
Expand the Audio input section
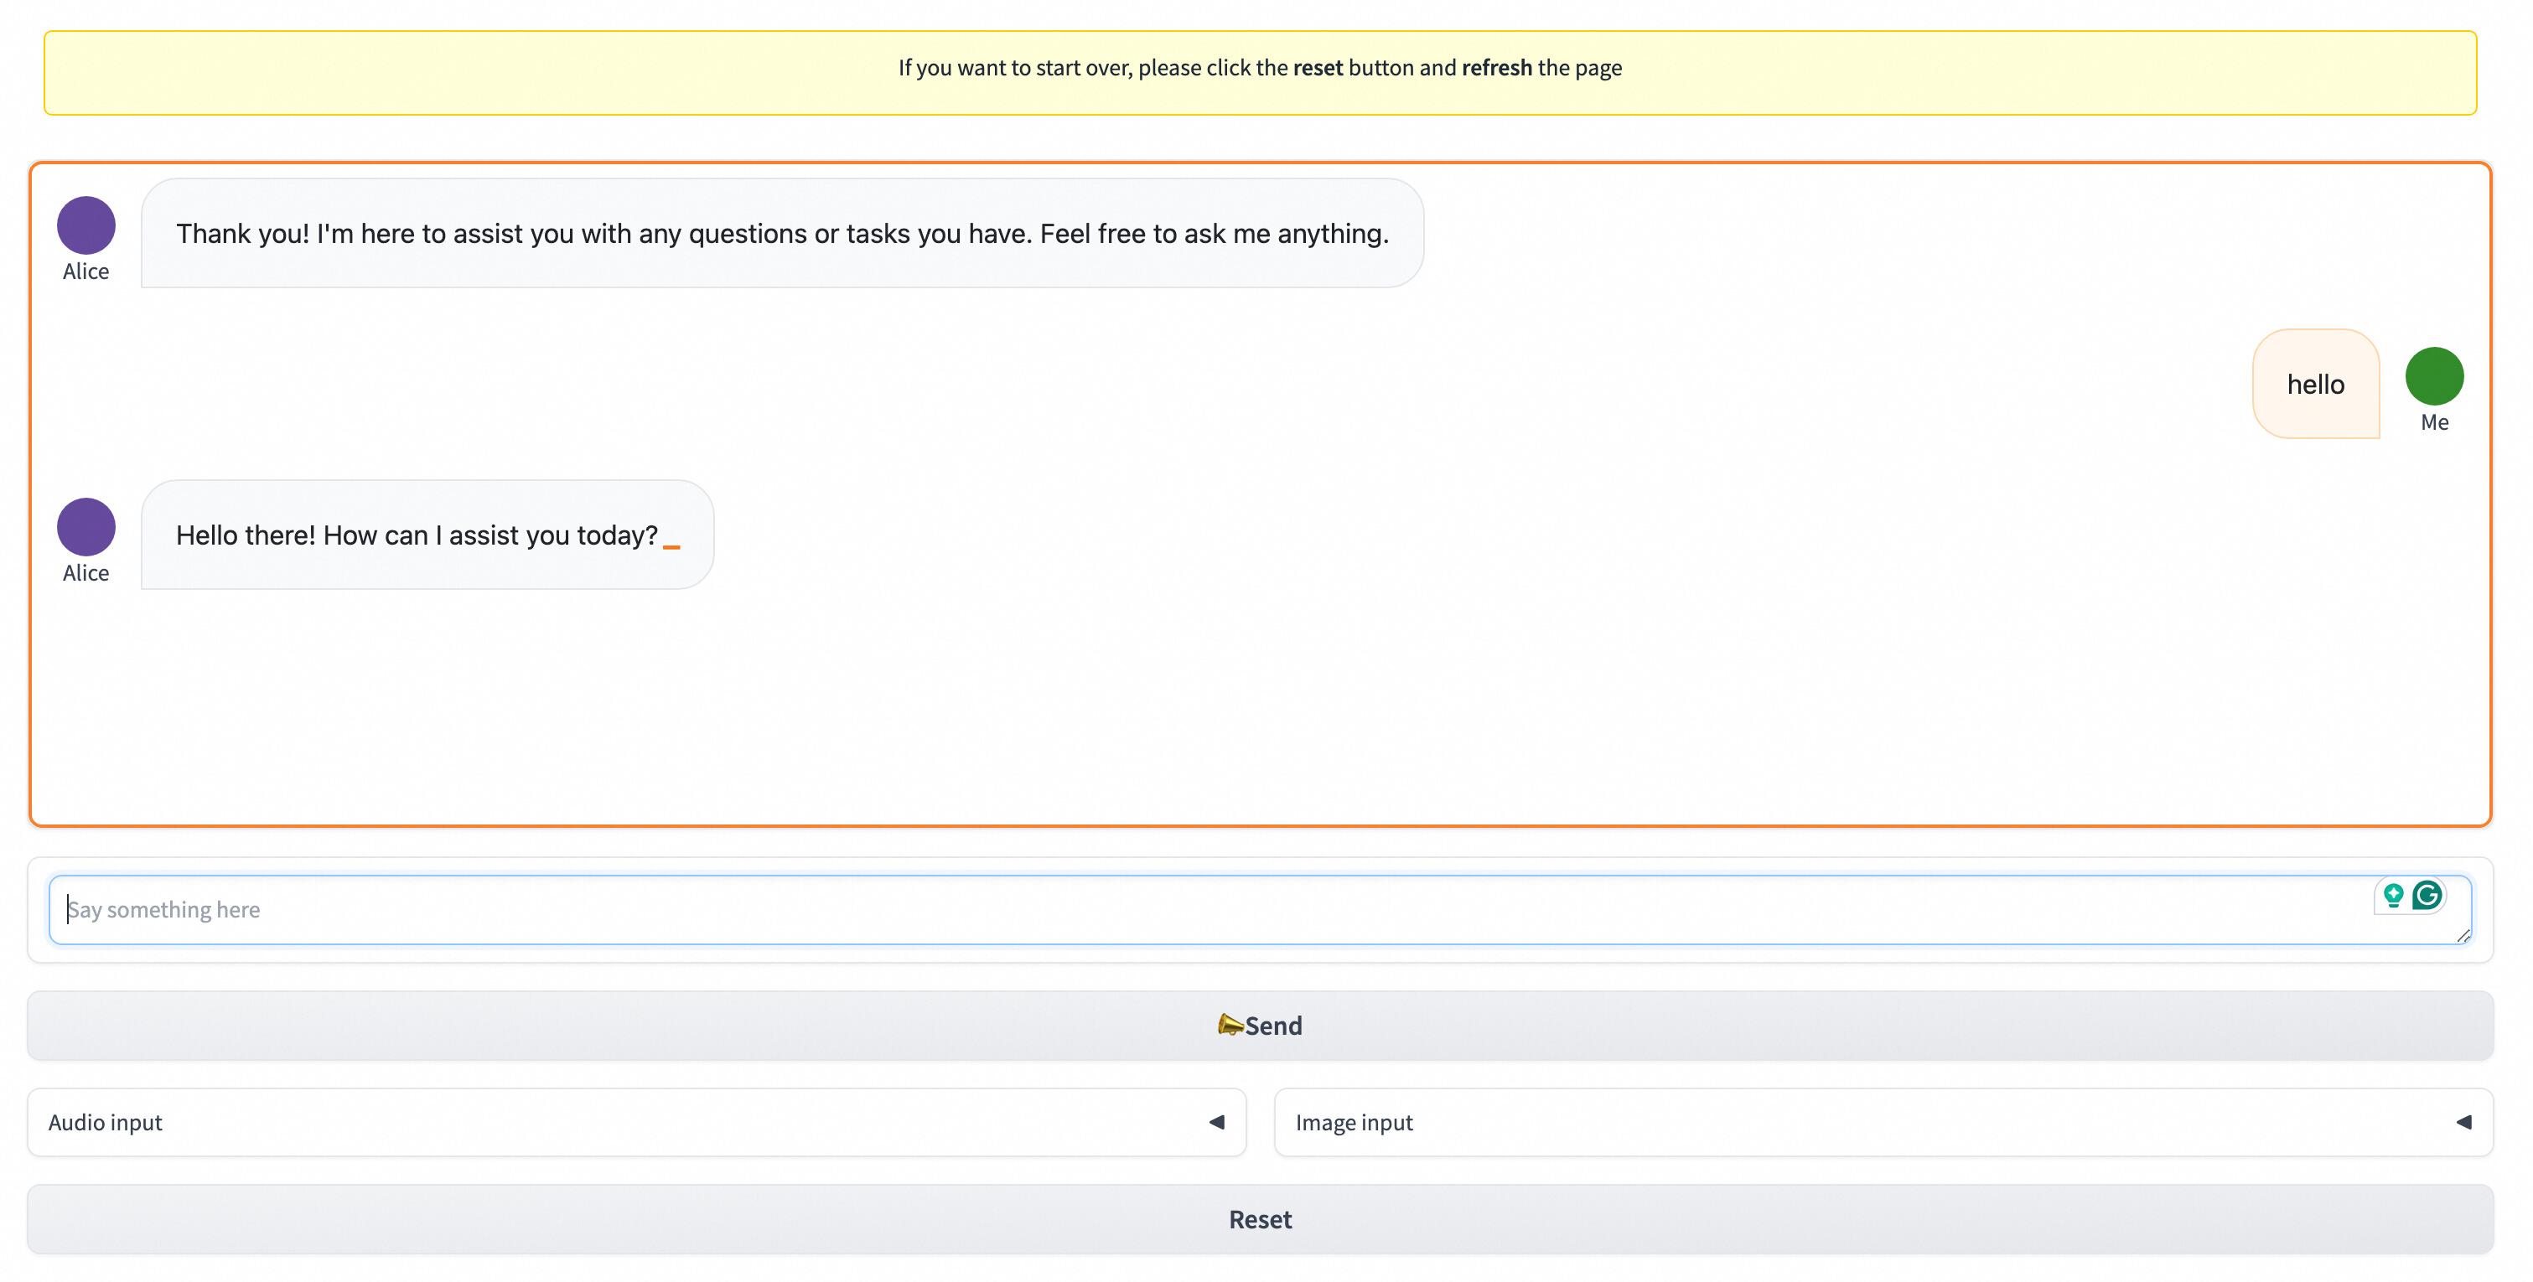click(106, 1122)
